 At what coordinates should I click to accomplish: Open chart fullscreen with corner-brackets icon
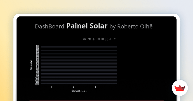tap(115, 39)
